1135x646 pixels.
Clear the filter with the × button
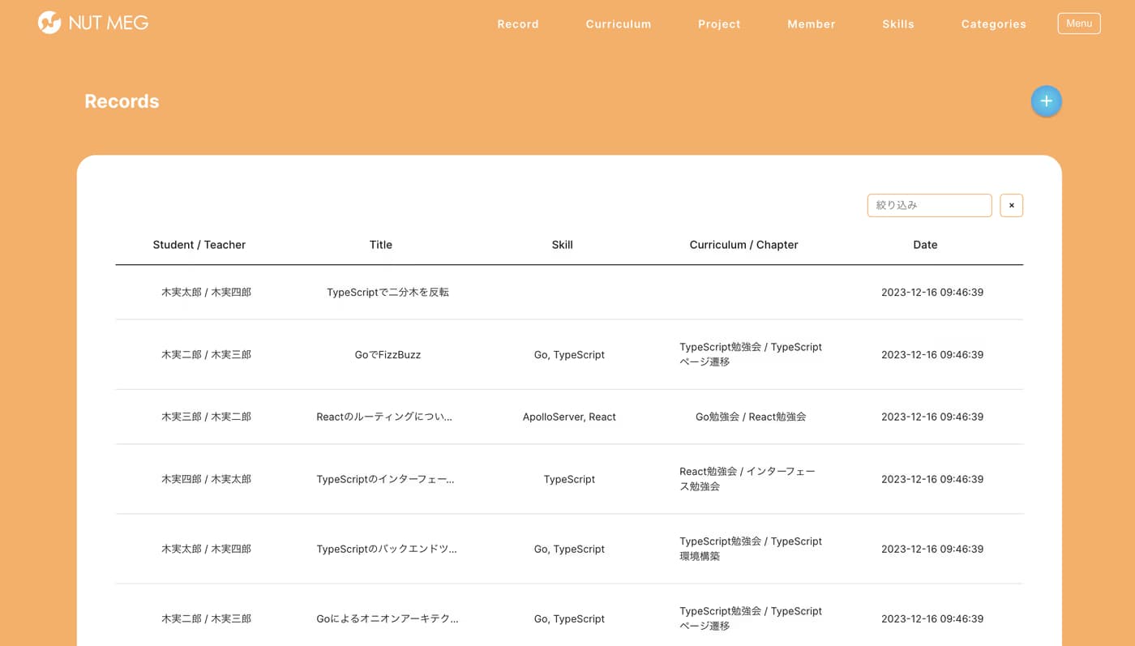click(1011, 205)
